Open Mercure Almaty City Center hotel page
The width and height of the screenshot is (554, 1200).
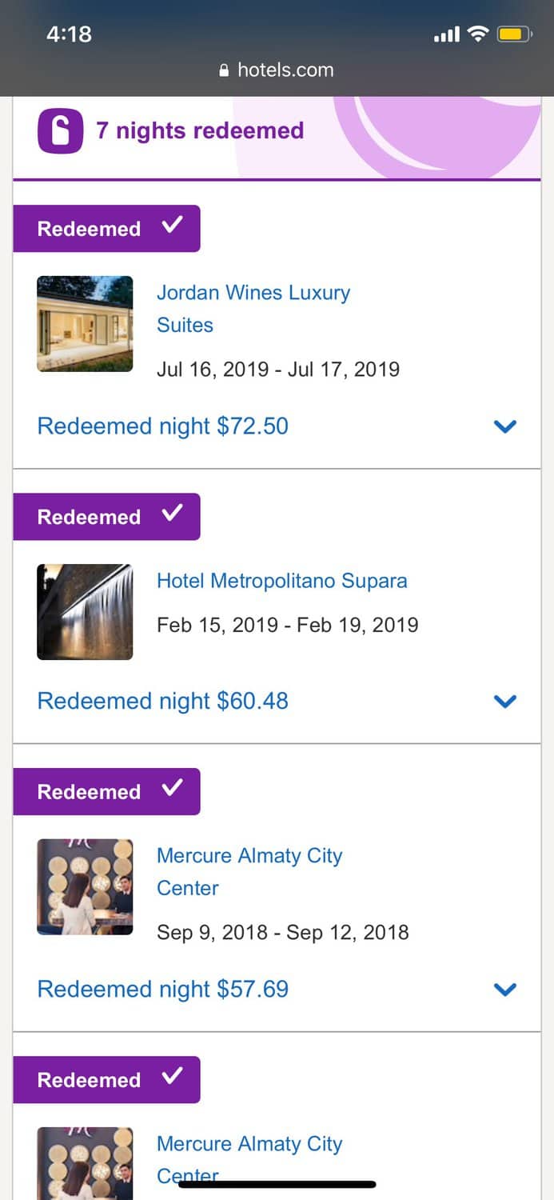pyautogui.click(x=249, y=871)
